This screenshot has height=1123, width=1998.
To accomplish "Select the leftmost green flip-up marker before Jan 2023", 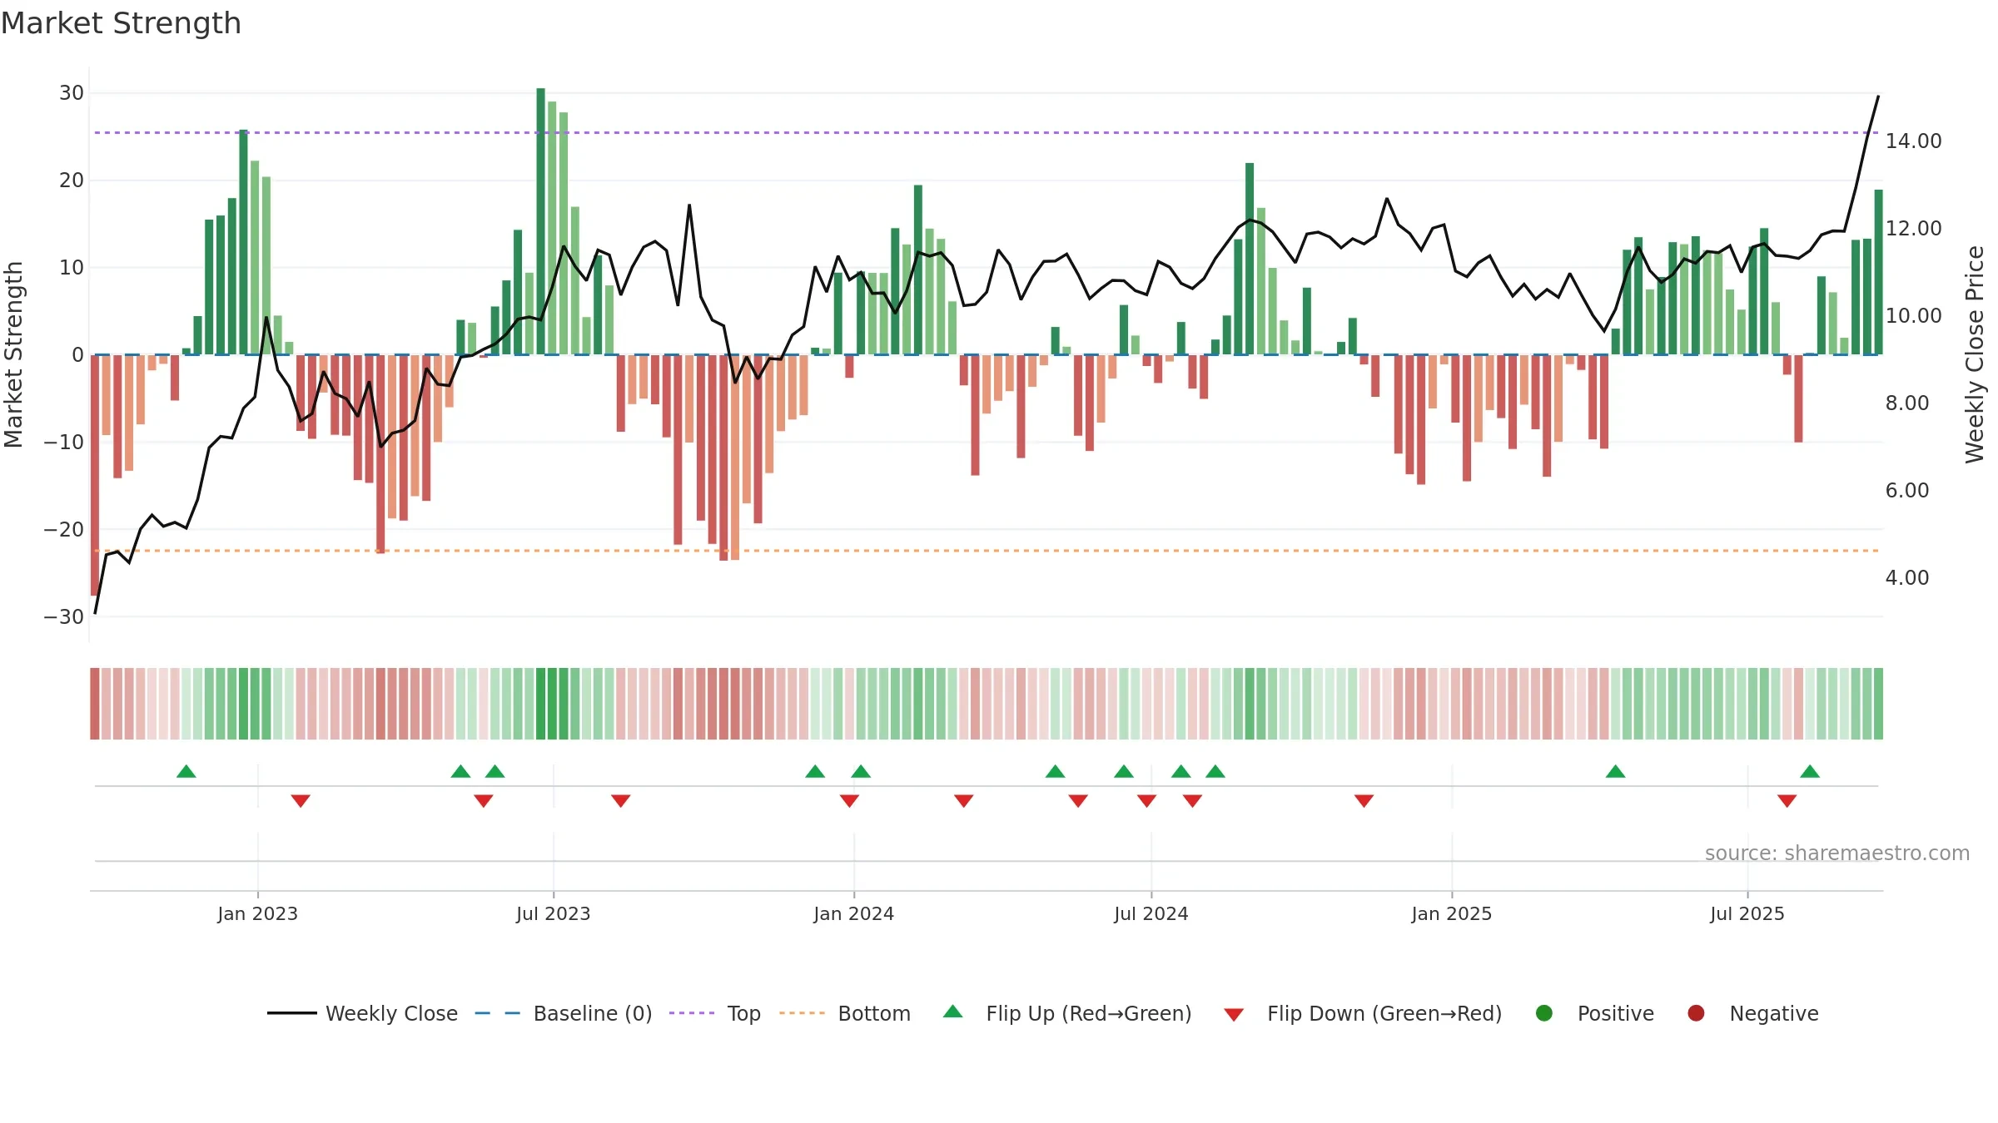I will point(186,771).
